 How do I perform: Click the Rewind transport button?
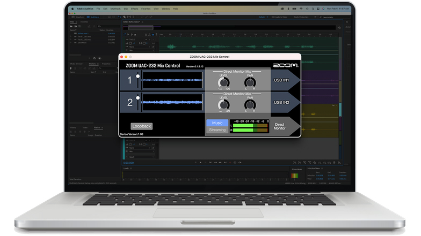click(x=216, y=163)
